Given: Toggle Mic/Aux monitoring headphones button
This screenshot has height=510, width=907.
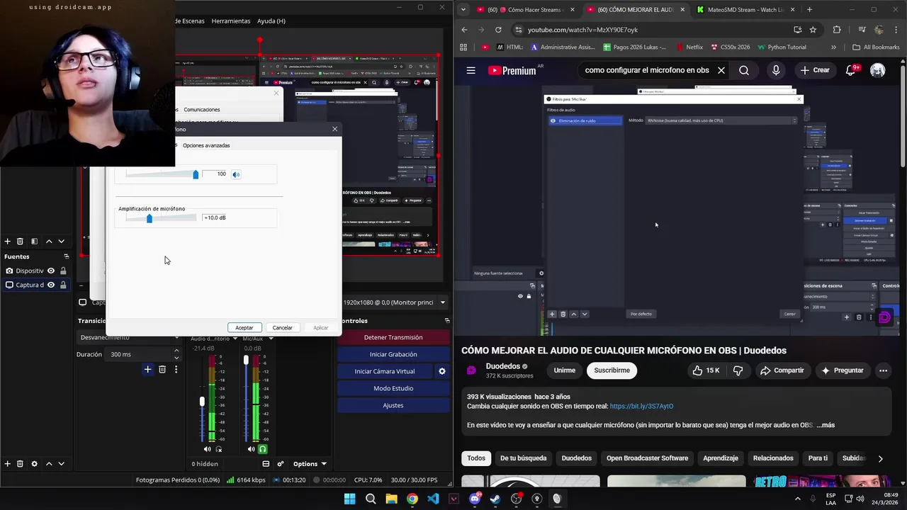Looking at the screenshot, I should point(263,449).
